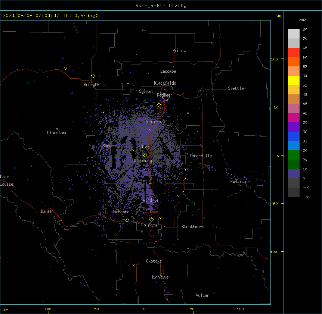Click the km unit label at top right
The height and width of the screenshot is (314, 322).
click(x=278, y=16)
